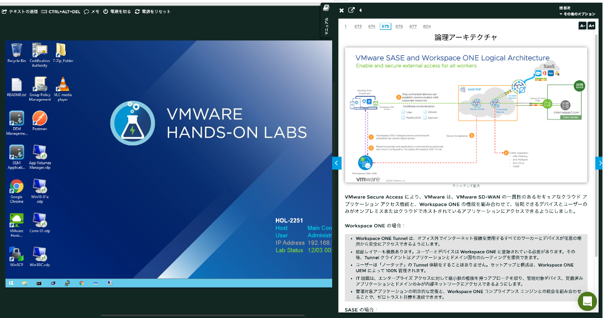
Task: Click テキストの送信 in console toolbar
Action: coord(20,12)
